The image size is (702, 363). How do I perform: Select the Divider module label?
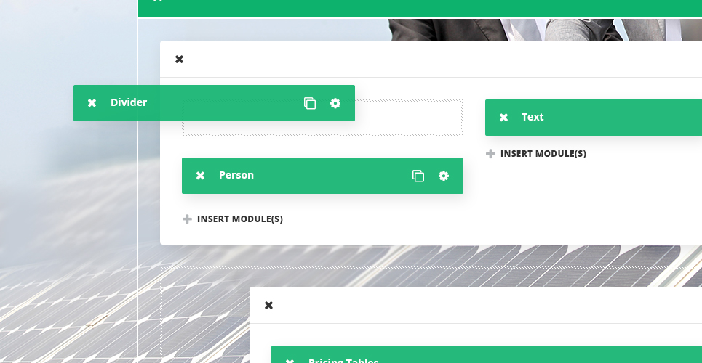[x=129, y=102]
